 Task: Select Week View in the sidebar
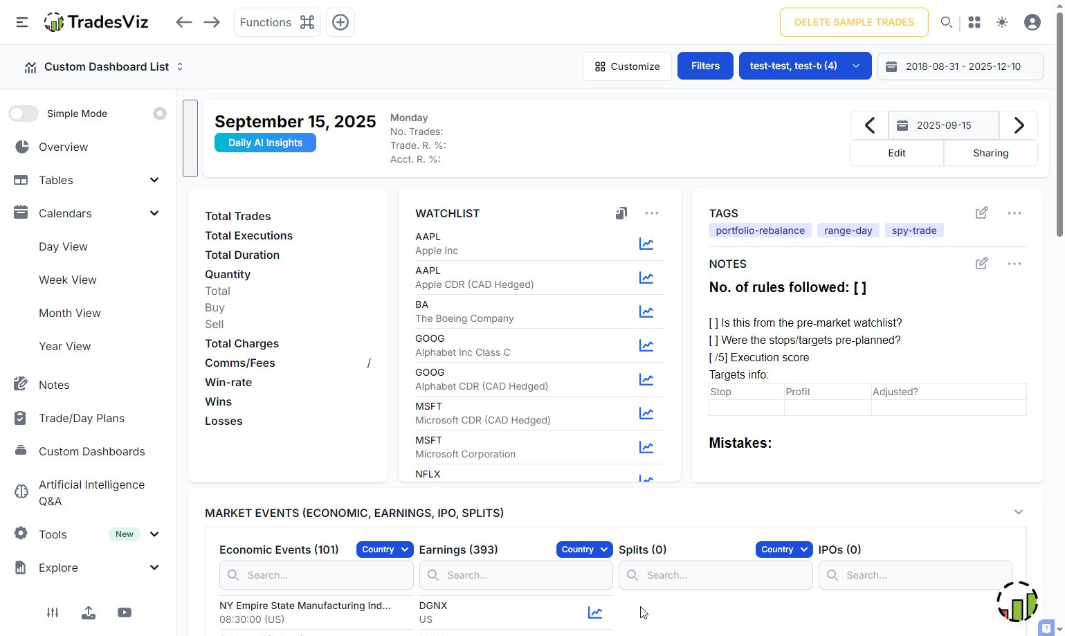(x=68, y=280)
